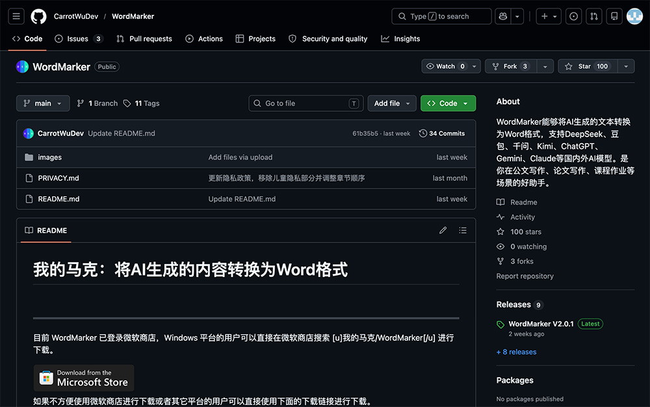The width and height of the screenshot is (650, 407).
Task: Open the images folder
Action: (x=50, y=157)
